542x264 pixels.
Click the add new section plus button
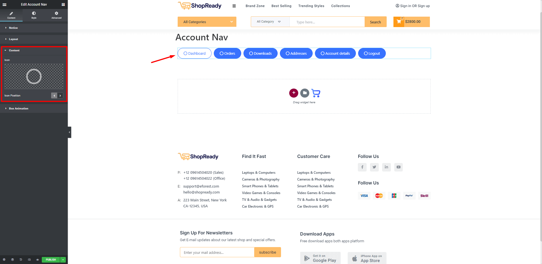coord(294,93)
